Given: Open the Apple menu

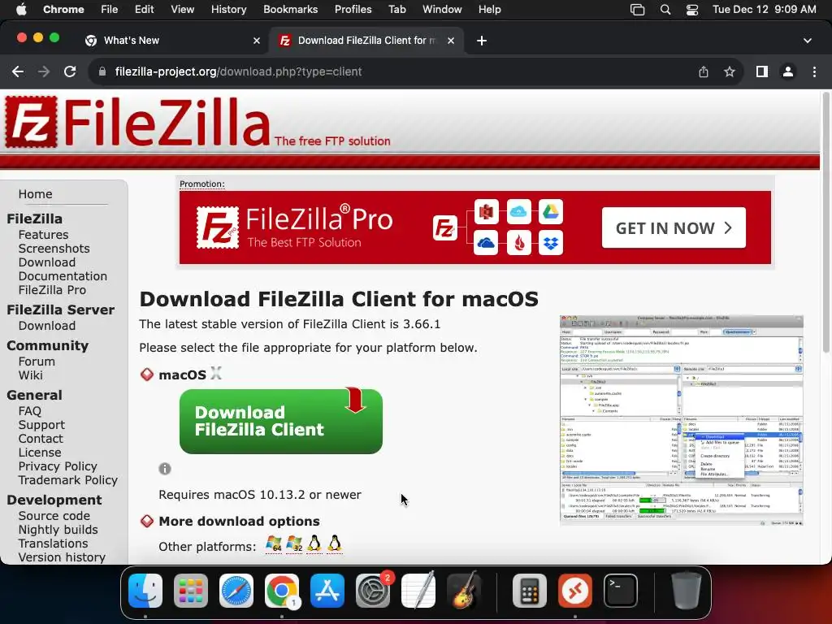Looking at the screenshot, I should [21, 9].
